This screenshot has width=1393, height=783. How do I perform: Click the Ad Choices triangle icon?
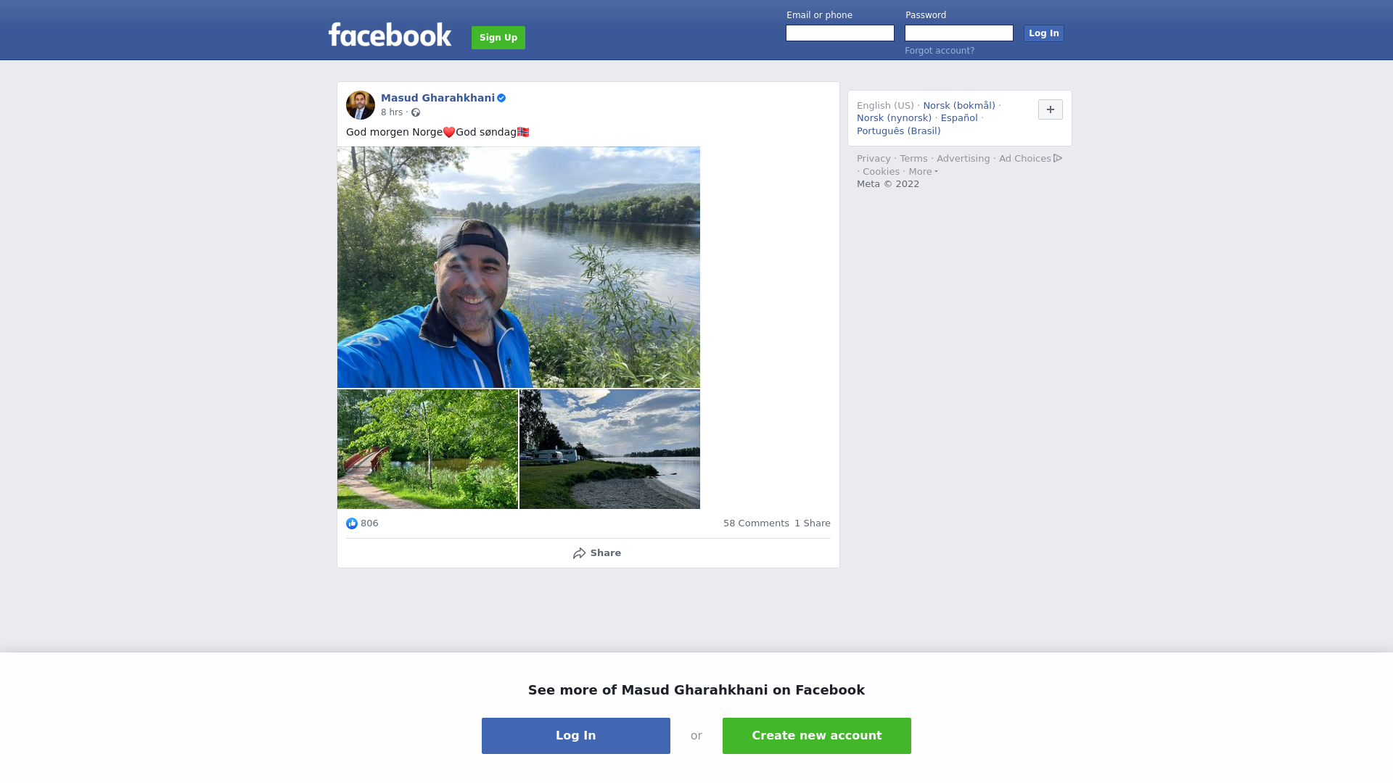1058,158
